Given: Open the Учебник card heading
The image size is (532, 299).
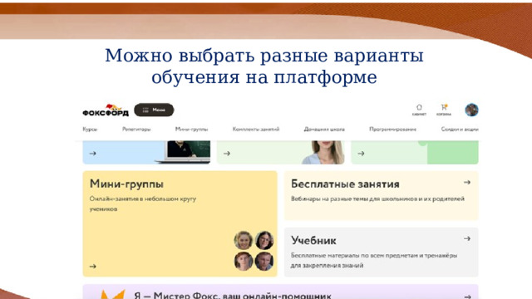Looking at the screenshot, I should click(x=313, y=241).
